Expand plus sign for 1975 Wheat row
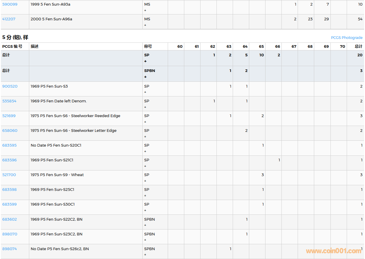This screenshot has width=365, height=259. [145, 181]
